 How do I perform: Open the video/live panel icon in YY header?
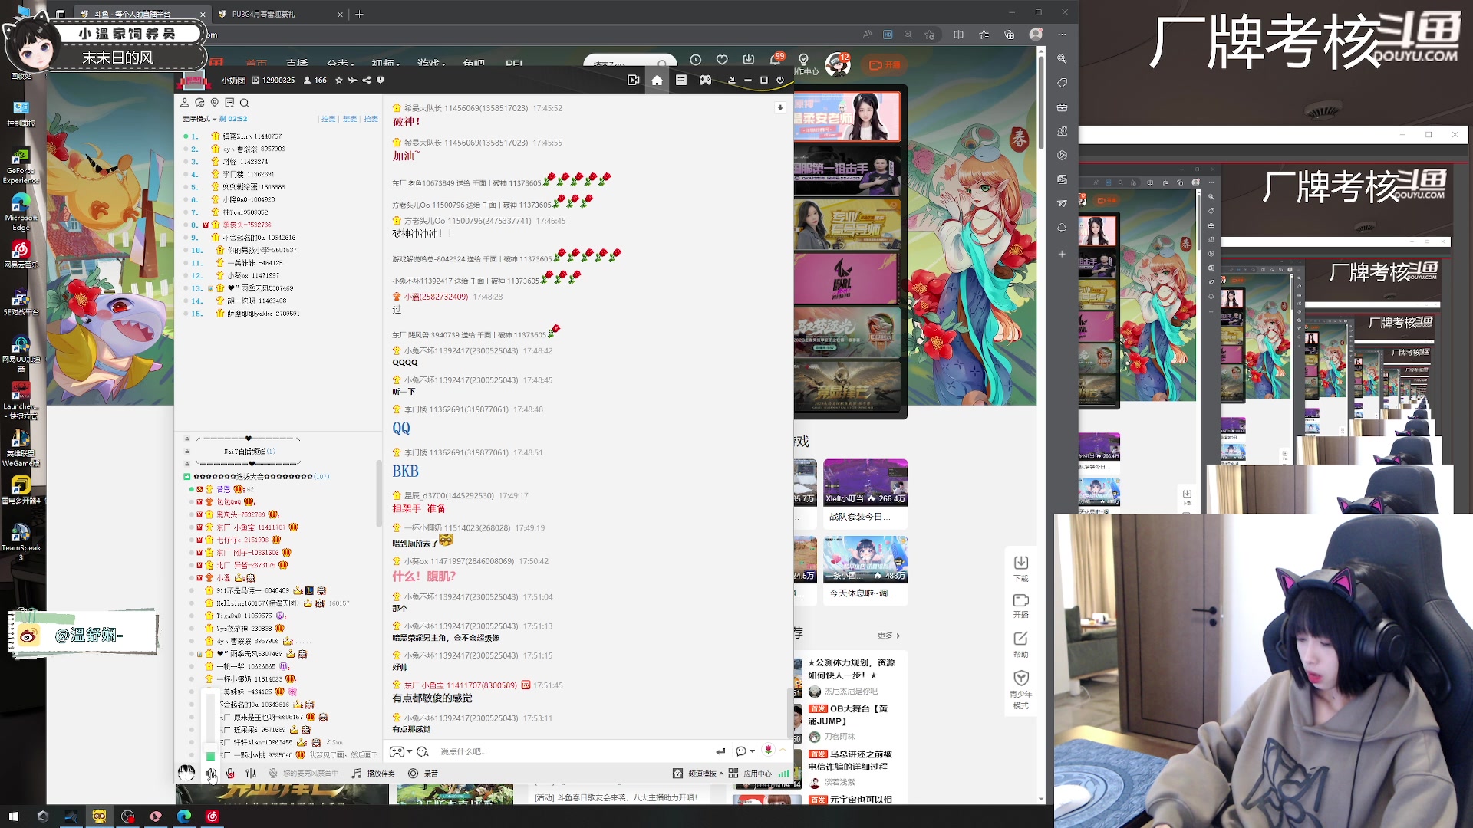[x=633, y=80]
